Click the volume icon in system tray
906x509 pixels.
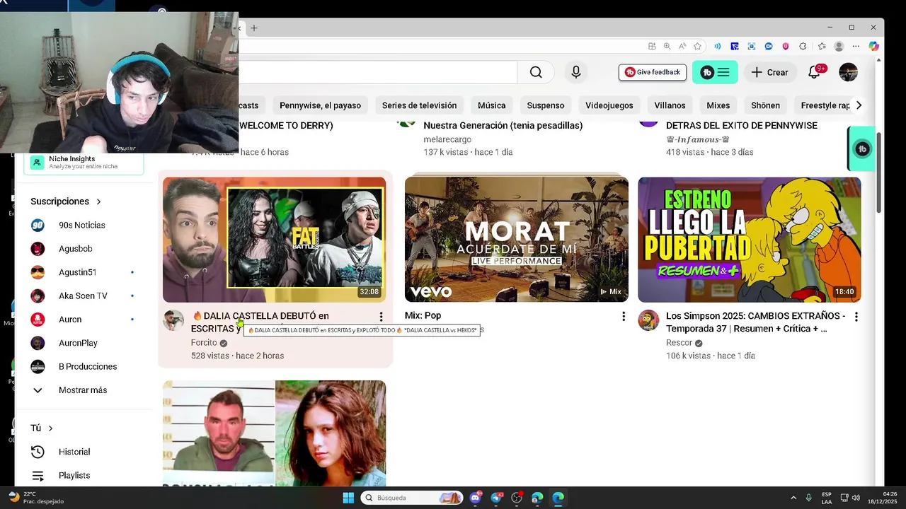(856, 498)
